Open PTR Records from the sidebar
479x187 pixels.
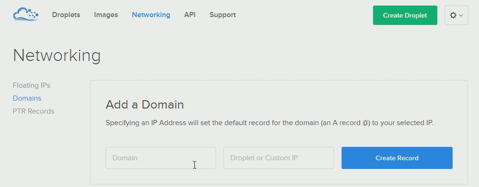[33, 111]
